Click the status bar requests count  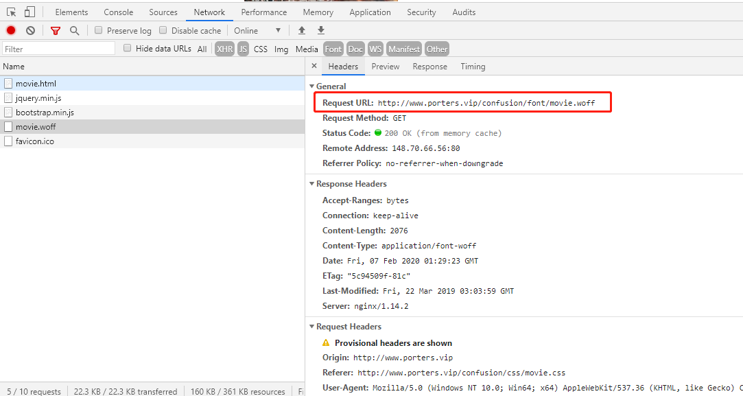pyautogui.click(x=34, y=391)
